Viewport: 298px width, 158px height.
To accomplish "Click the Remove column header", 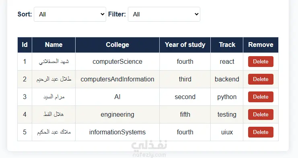I will point(261,45).
